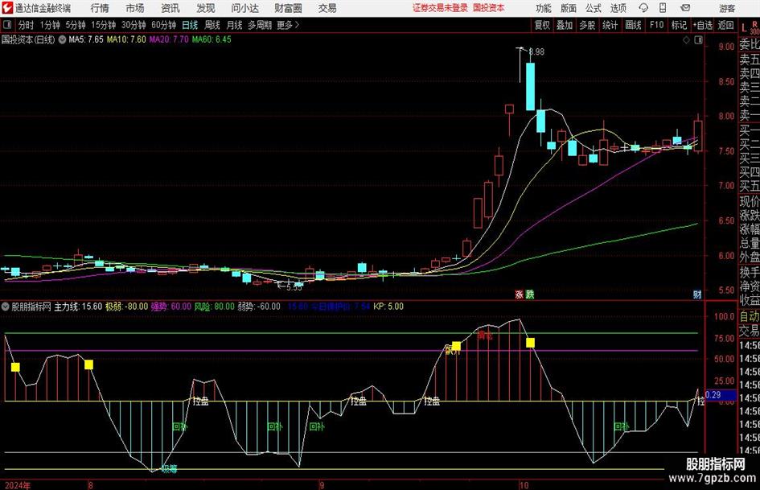Select the 周线 weekly period tab
Viewport: 760px width, 490px height.
coord(212,25)
